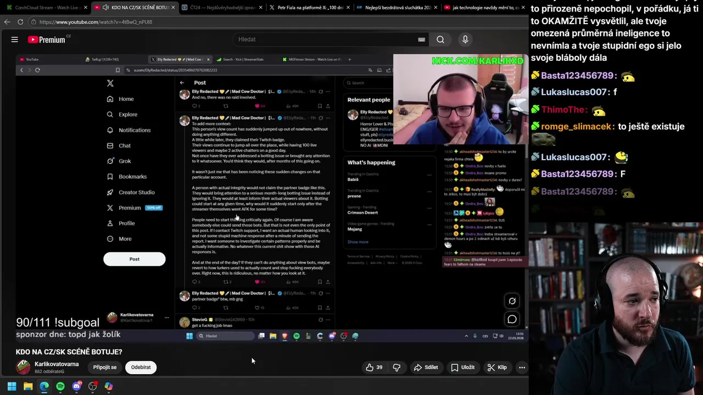Open Karlikovatovarna channel name link
The image size is (703, 395).
tap(57, 364)
